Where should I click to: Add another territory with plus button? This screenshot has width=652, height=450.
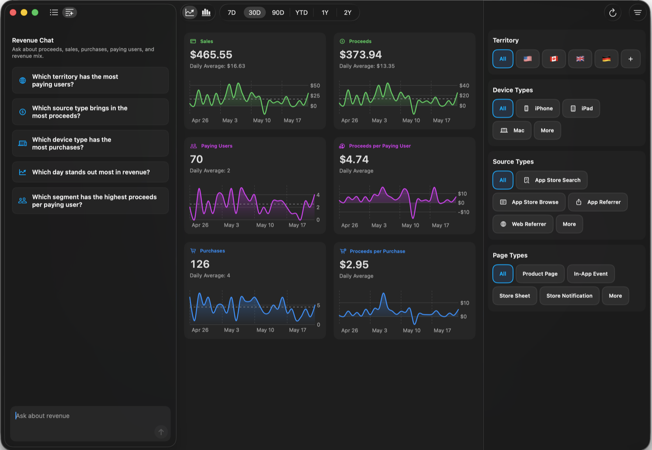(x=631, y=59)
